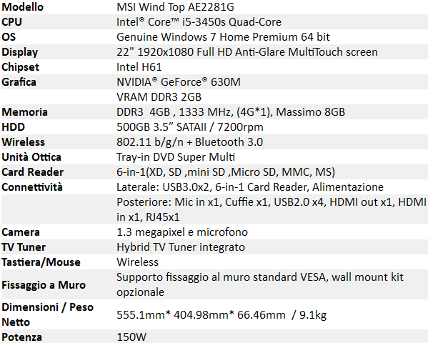Image resolution: width=428 pixels, height=343 pixels.
Task: Select the Card Reader 6-in-1 value
Action: click(x=226, y=172)
